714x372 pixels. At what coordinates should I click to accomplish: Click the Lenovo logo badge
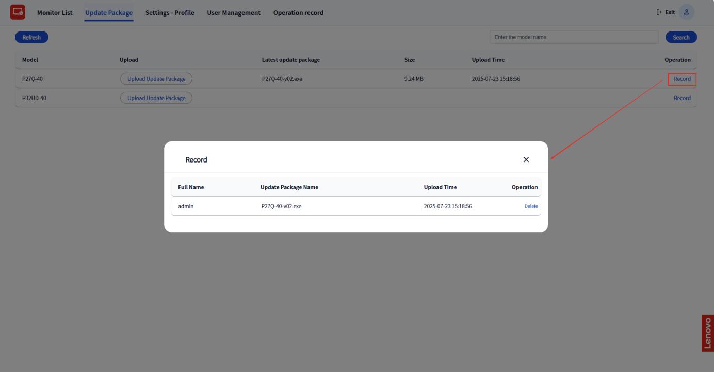coord(707,333)
